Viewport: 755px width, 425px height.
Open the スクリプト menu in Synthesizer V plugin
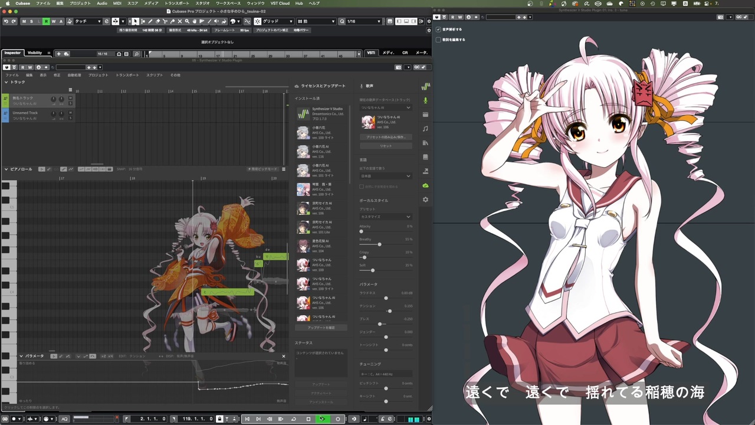(x=155, y=75)
